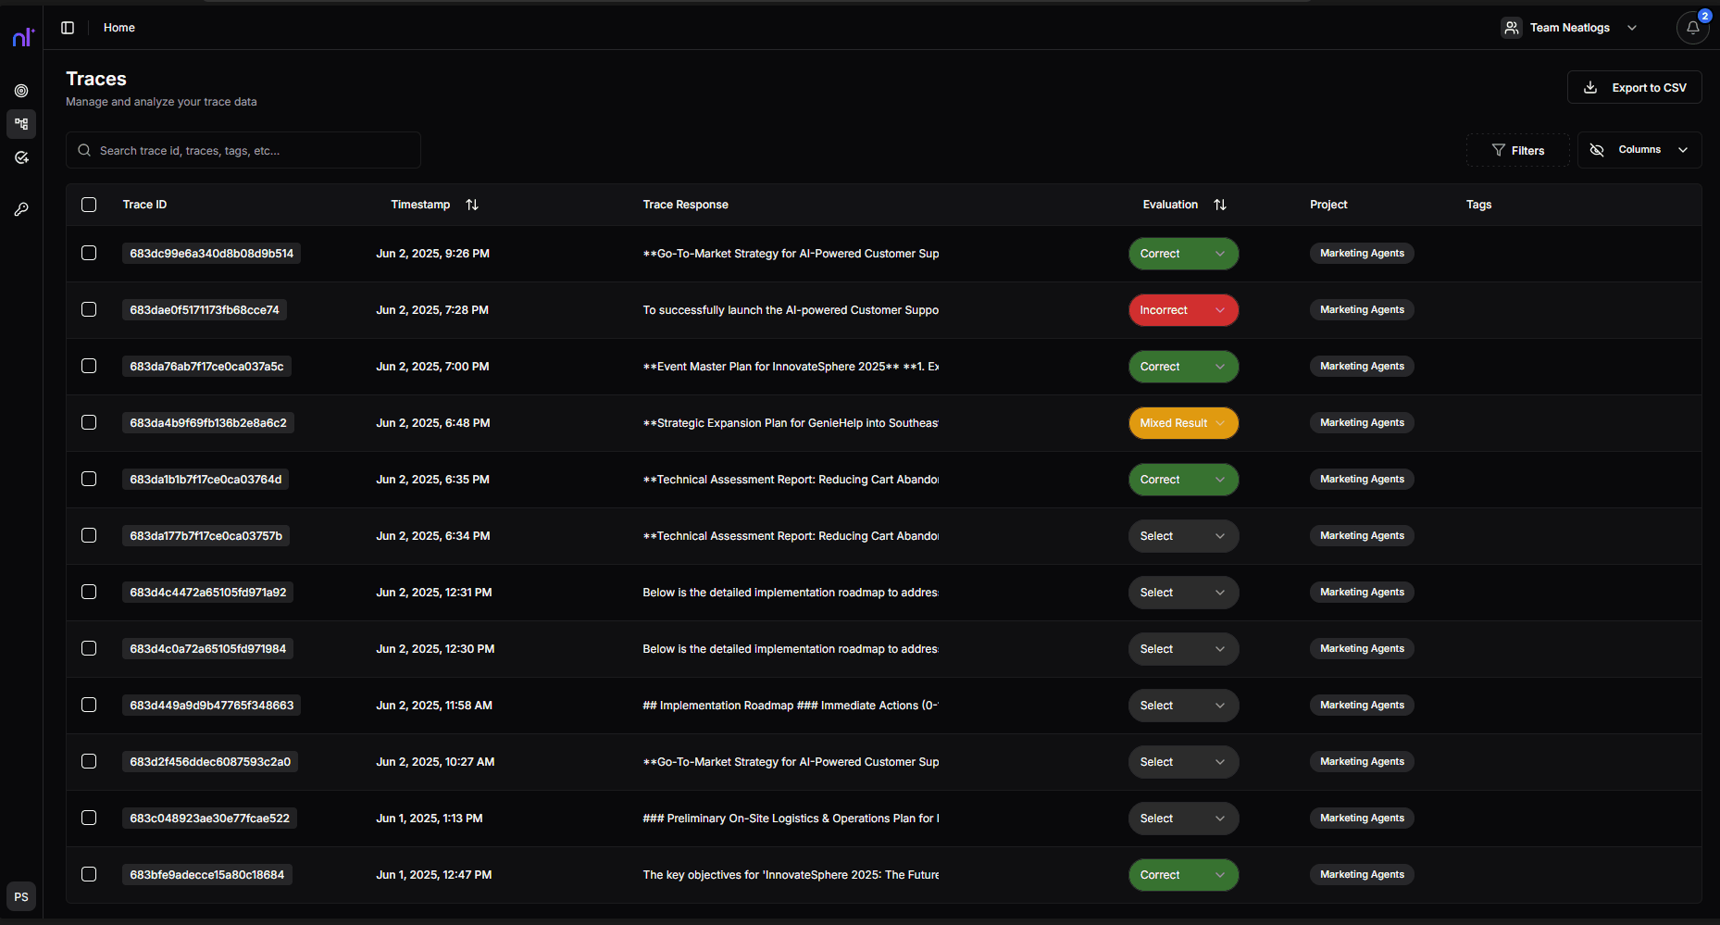Viewport: 1720px width, 925px height.
Task: Click the Neatlogs logo at top left
Action: point(23,37)
